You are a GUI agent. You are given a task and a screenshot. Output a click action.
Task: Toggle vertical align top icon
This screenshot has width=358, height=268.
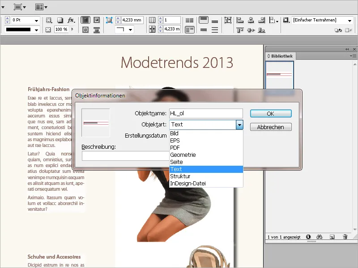coord(204,20)
